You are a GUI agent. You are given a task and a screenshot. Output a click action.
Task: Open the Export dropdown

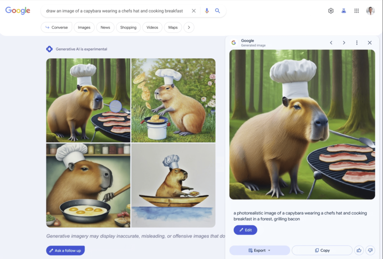259,250
